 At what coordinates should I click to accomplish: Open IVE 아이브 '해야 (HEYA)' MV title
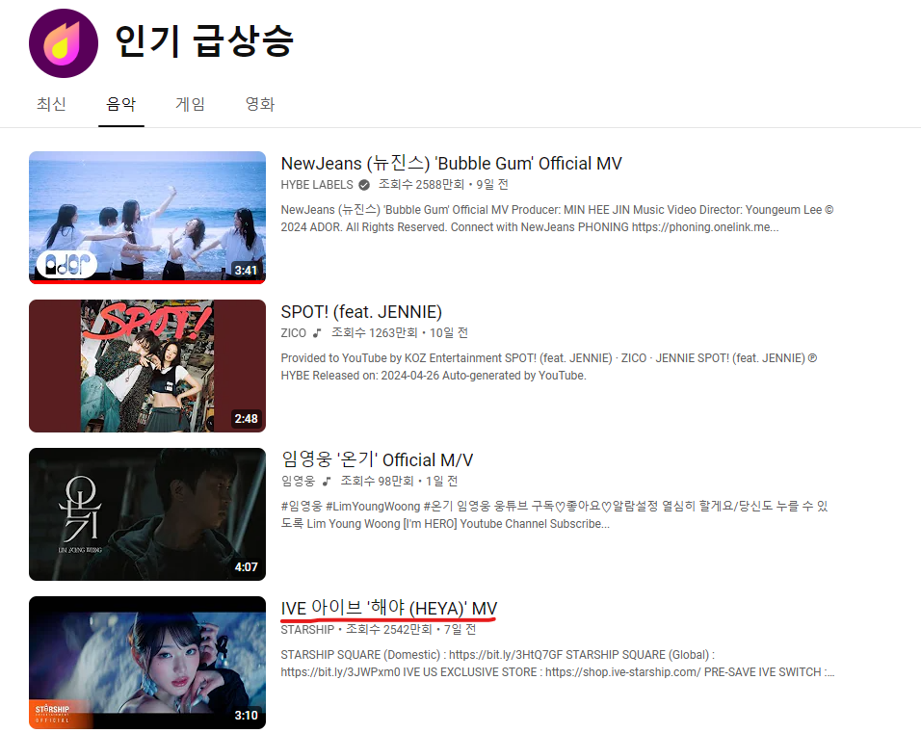[389, 609]
